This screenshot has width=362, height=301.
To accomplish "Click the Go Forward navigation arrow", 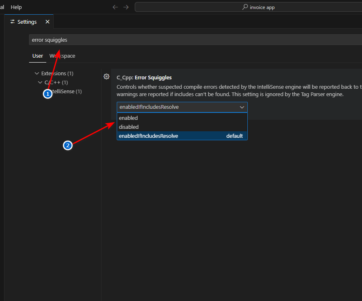I will 126,7.
